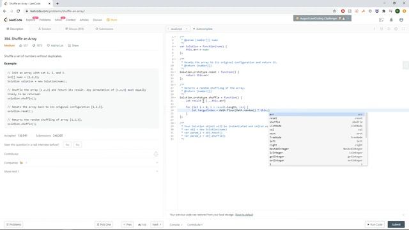Open the green Chrome profile avatar
The width and height of the screenshot is (409, 230).
click(397, 11)
